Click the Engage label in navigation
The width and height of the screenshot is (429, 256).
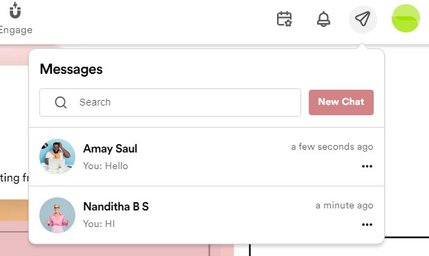pyautogui.click(x=16, y=30)
